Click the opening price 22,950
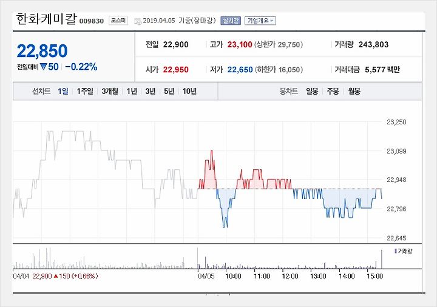The width and height of the screenshot is (437, 307). click(x=176, y=69)
